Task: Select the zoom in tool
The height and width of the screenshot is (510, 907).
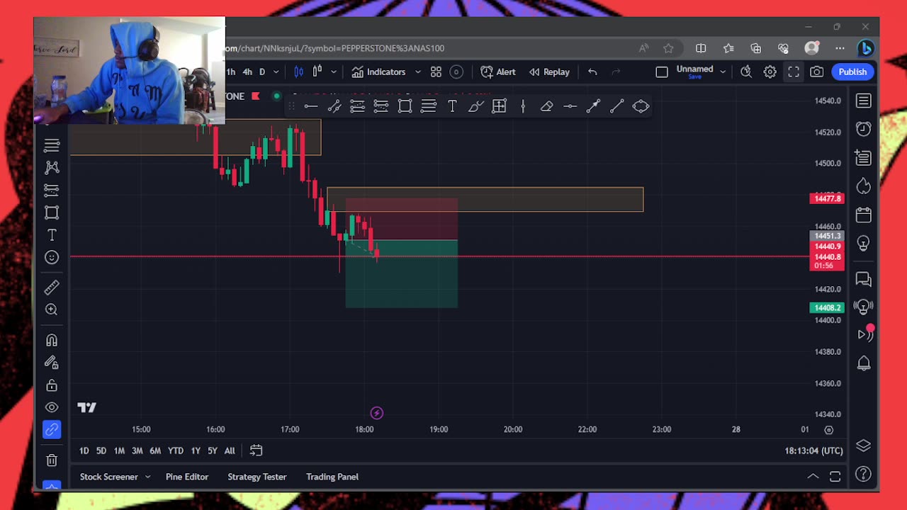Action: click(52, 310)
